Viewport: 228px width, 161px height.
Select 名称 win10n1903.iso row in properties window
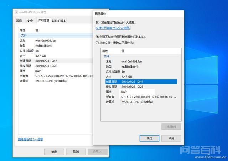pyautogui.click(x=56, y=41)
